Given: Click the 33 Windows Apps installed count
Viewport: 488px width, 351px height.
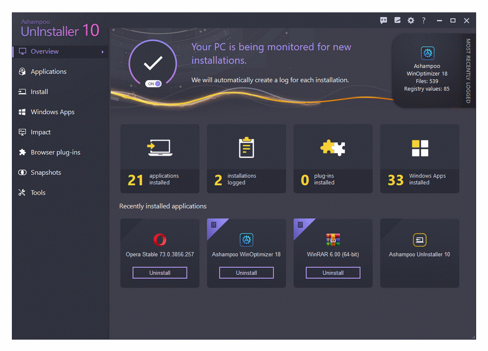Looking at the screenshot, I should pyautogui.click(x=395, y=180).
